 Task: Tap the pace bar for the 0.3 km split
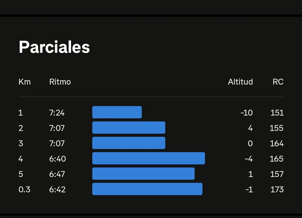point(147,189)
